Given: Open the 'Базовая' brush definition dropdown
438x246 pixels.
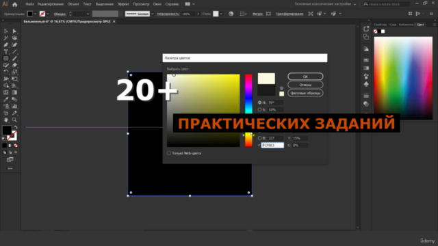Looking at the screenshot, I should click(x=152, y=14).
